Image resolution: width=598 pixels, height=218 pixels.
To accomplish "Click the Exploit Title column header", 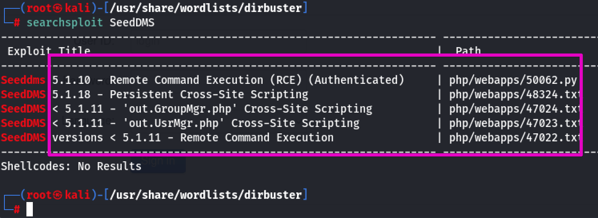I will pos(49,51).
